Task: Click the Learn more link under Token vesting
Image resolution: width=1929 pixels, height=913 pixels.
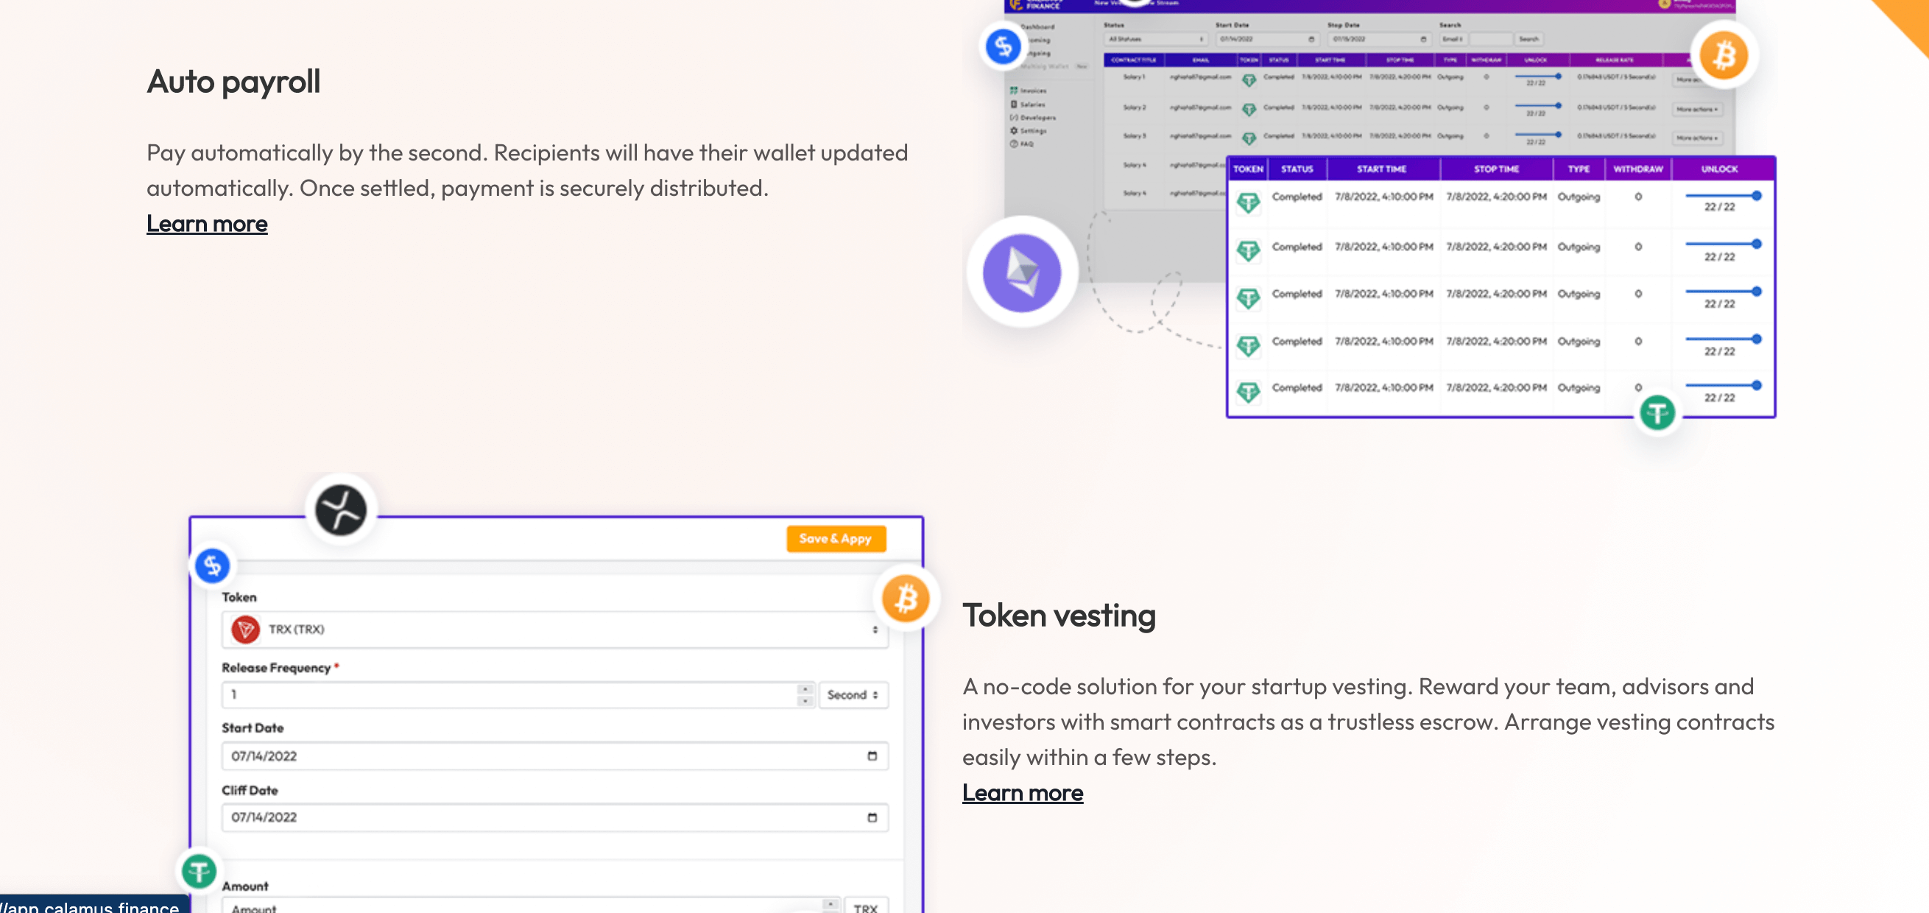Action: (1023, 792)
